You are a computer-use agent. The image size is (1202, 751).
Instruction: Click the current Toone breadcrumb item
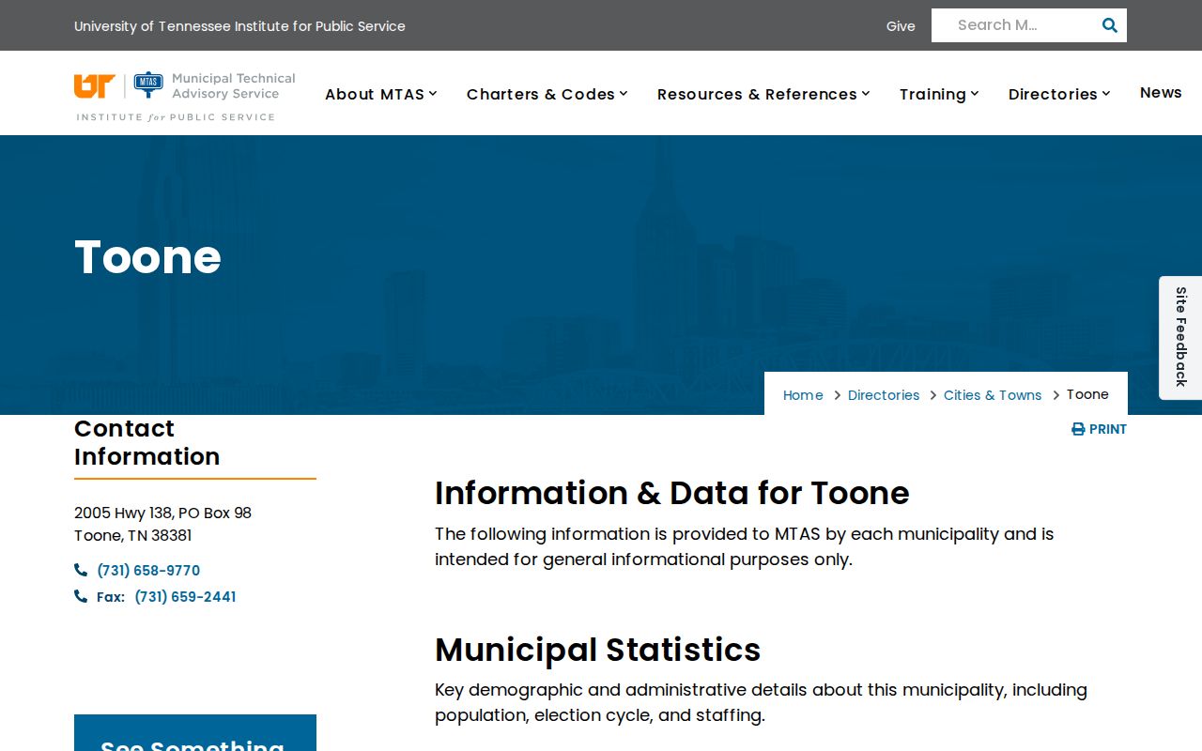pos(1087,394)
